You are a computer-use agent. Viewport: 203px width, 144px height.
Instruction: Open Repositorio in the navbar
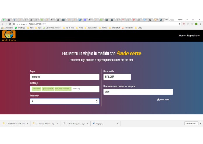click(x=193, y=36)
